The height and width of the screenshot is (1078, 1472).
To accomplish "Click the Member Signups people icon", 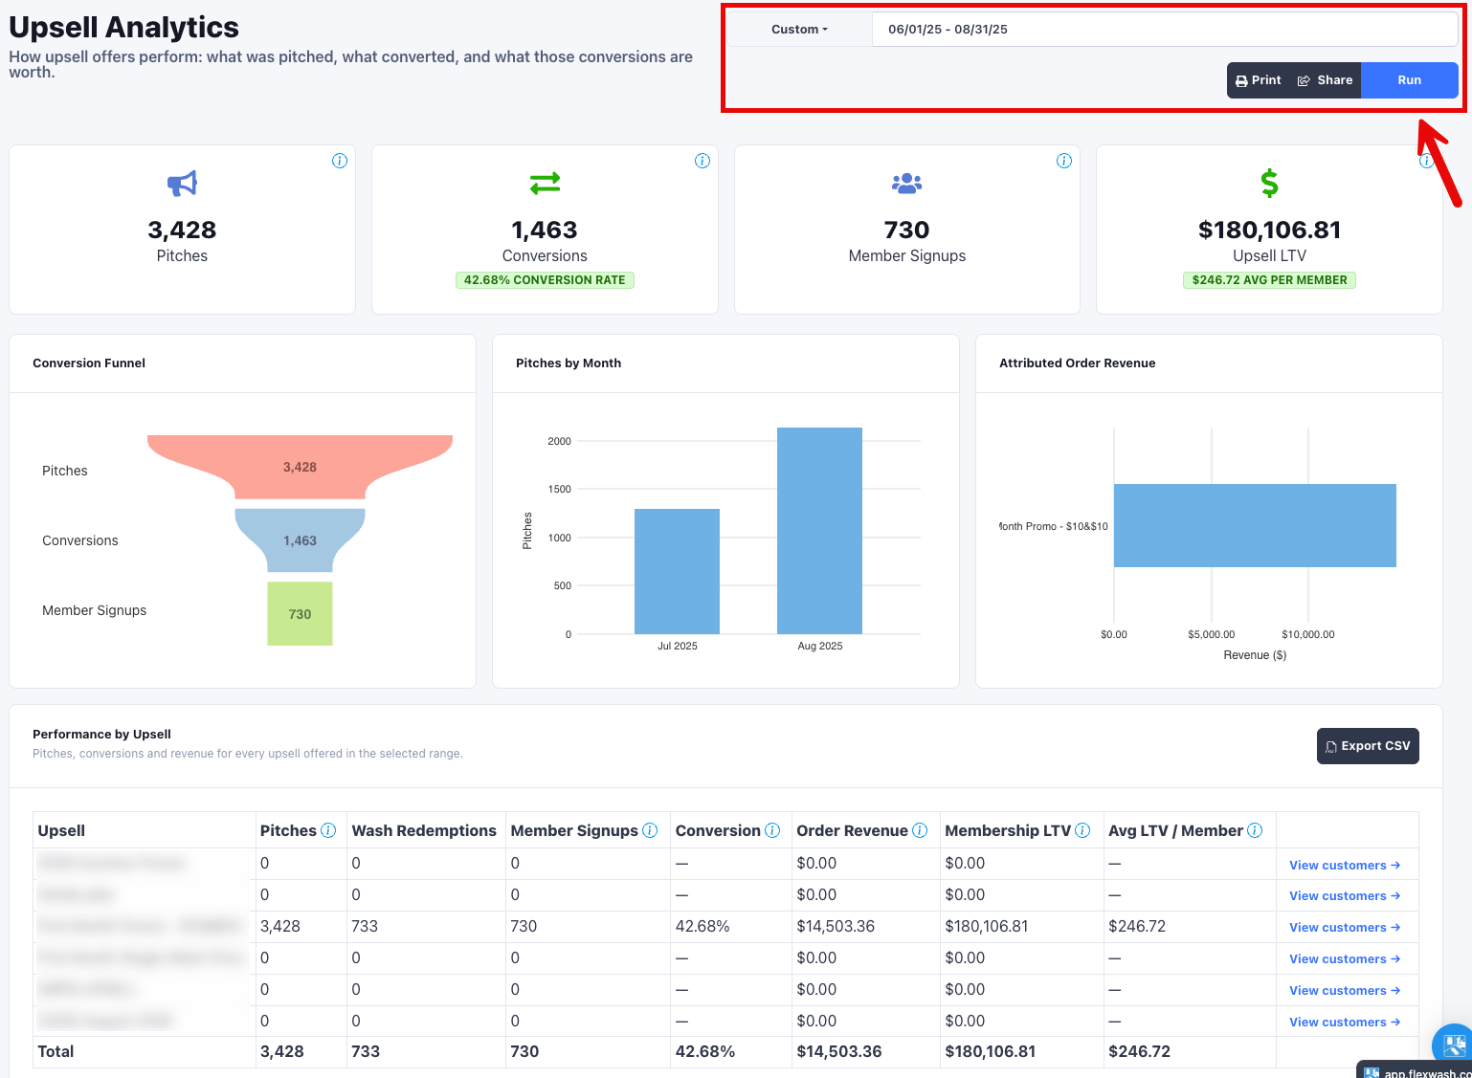I will pos(906,183).
